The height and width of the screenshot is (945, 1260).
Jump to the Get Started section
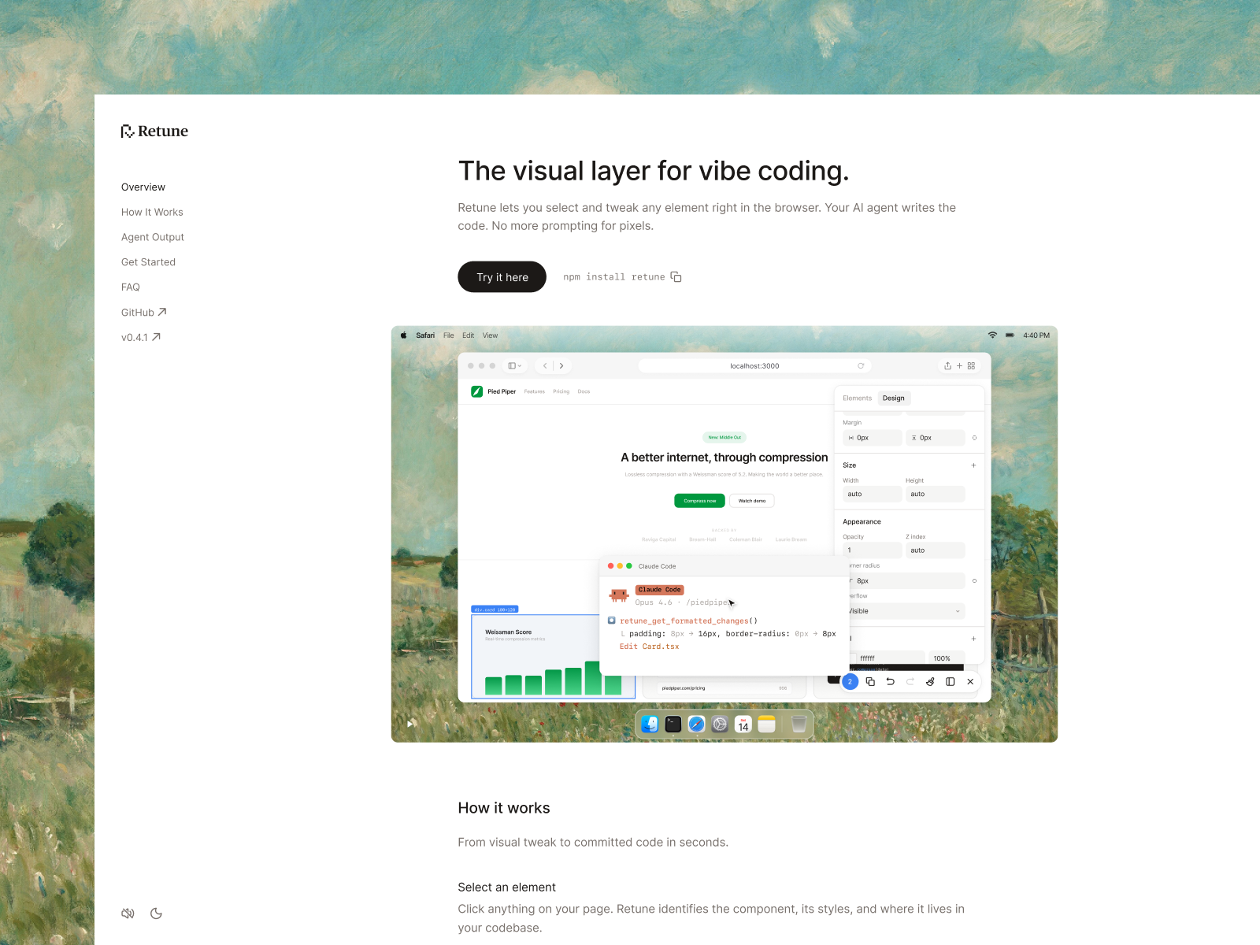click(148, 262)
